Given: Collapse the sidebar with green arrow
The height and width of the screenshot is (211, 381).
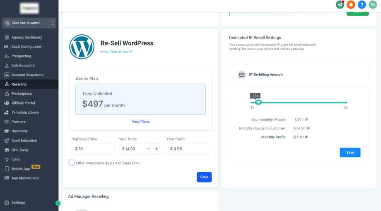Looking at the screenshot, I should (58, 203).
